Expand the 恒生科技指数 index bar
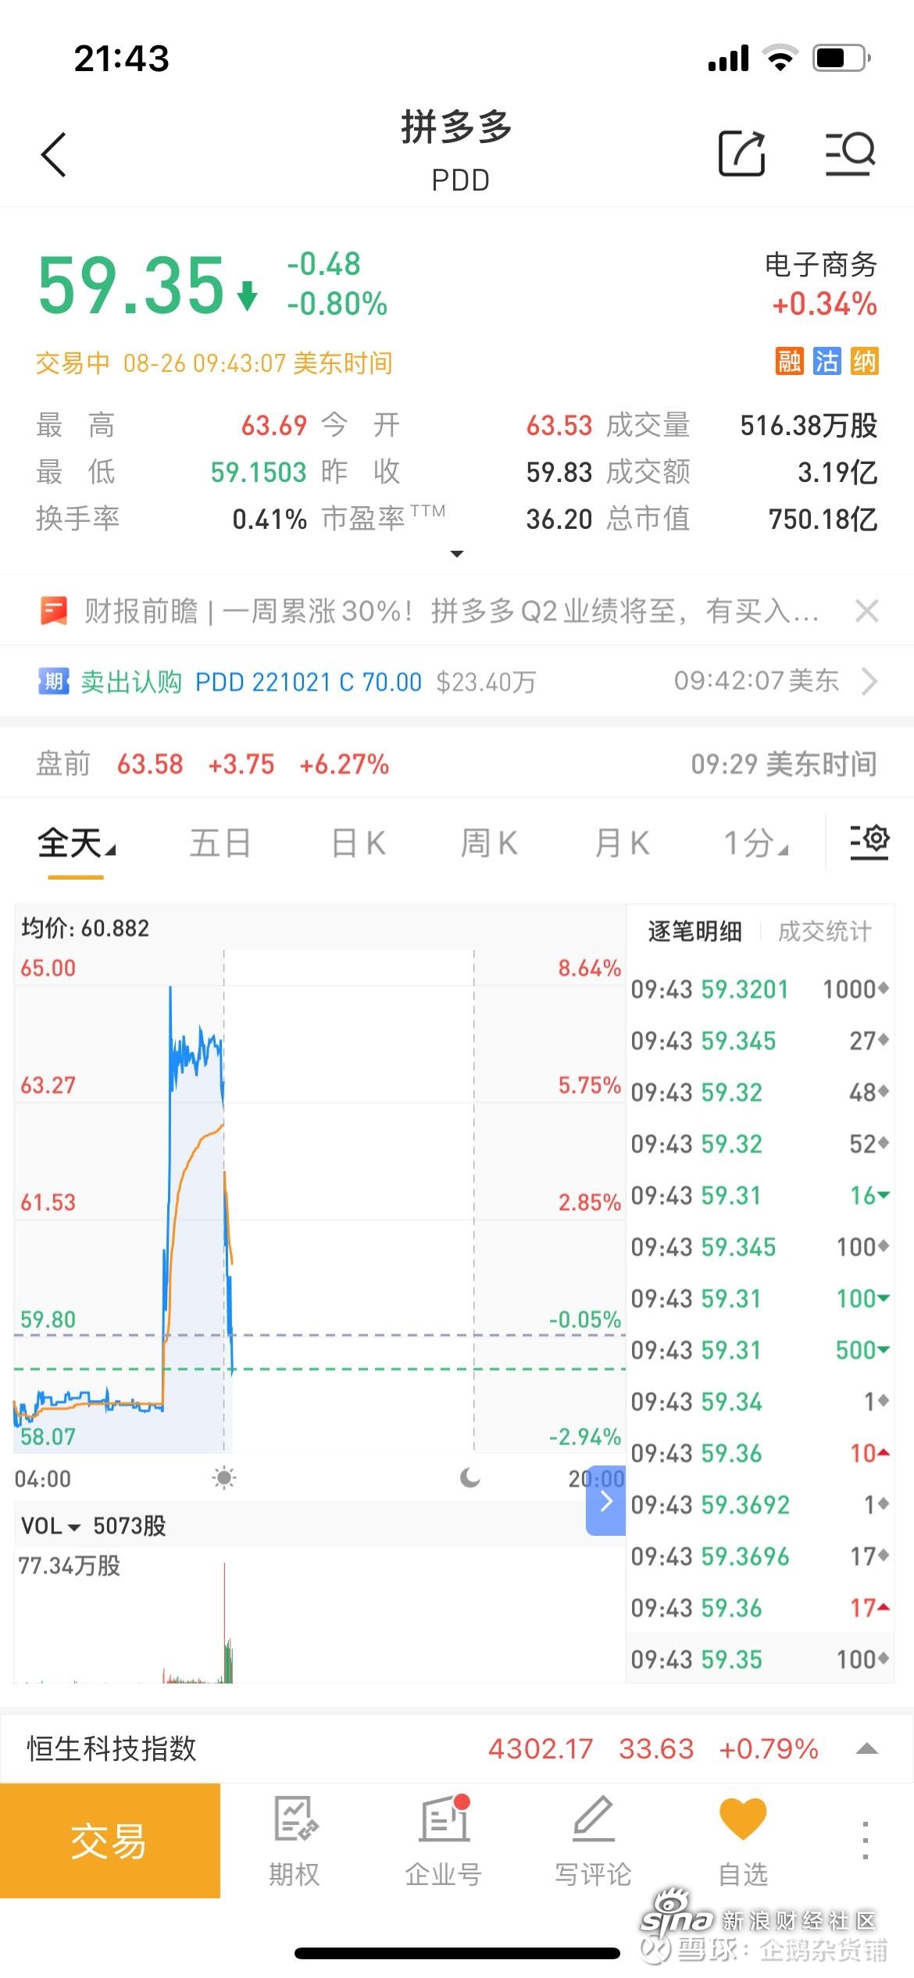914x1978 pixels. 866,1748
